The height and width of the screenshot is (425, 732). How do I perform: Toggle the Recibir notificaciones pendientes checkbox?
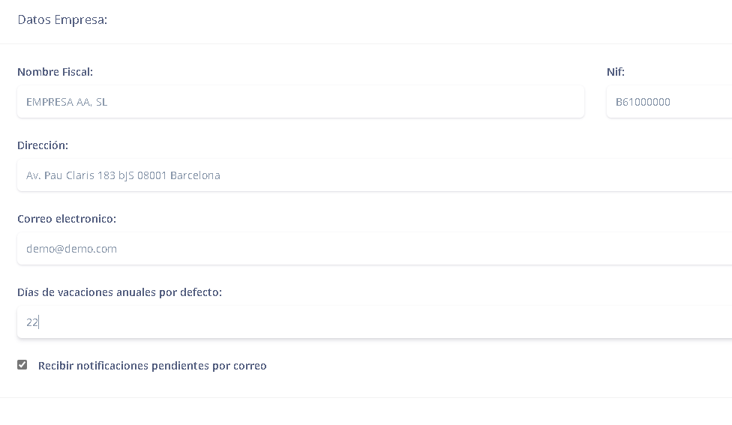pos(22,365)
